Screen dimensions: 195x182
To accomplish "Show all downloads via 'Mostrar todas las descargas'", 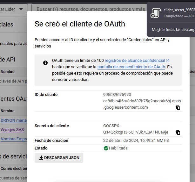I will coord(173,30).
